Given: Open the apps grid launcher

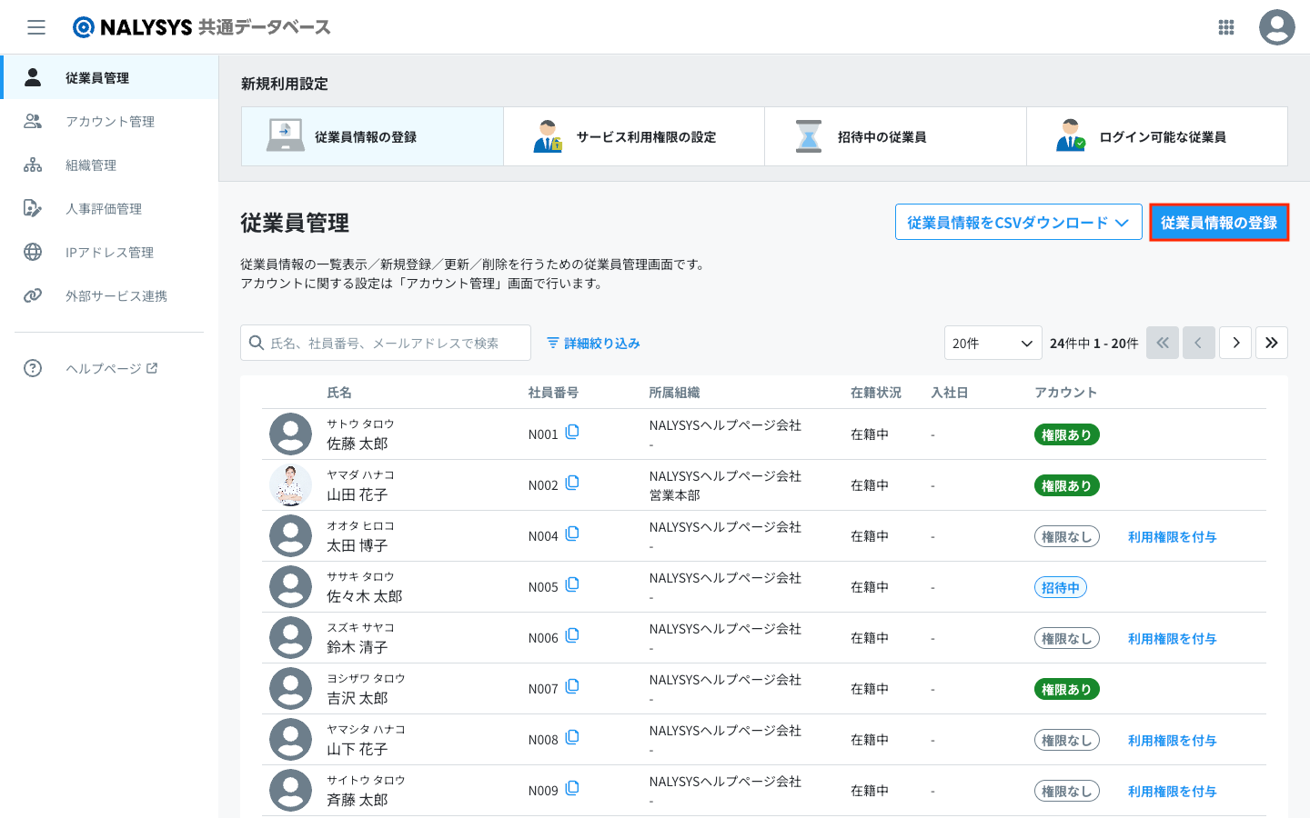Looking at the screenshot, I should pyautogui.click(x=1225, y=27).
